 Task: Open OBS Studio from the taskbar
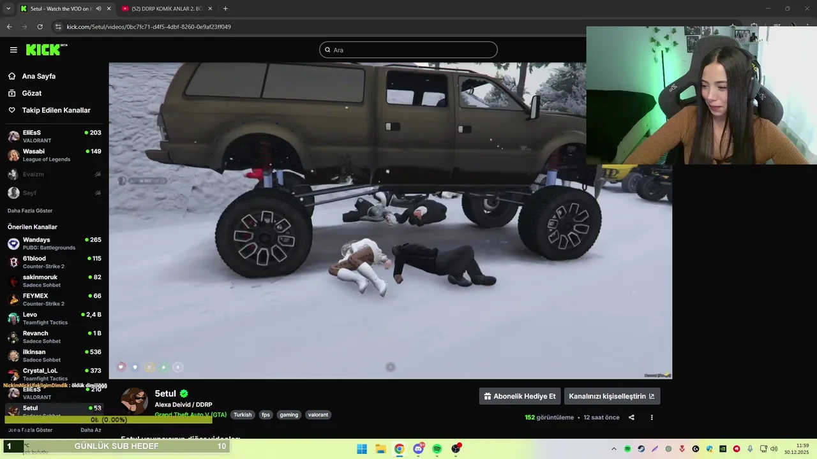pos(456,449)
